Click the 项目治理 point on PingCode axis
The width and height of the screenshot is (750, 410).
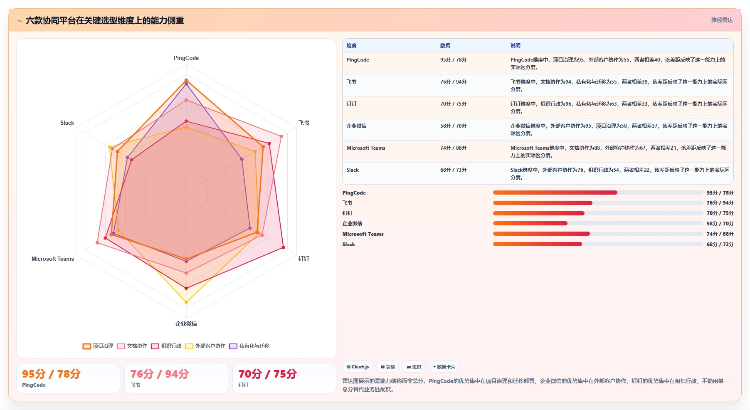[x=186, y=80]
